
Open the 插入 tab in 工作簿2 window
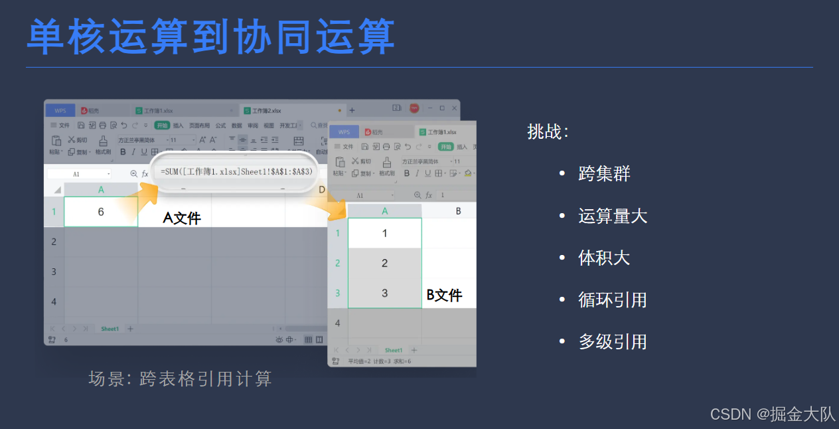178,125
